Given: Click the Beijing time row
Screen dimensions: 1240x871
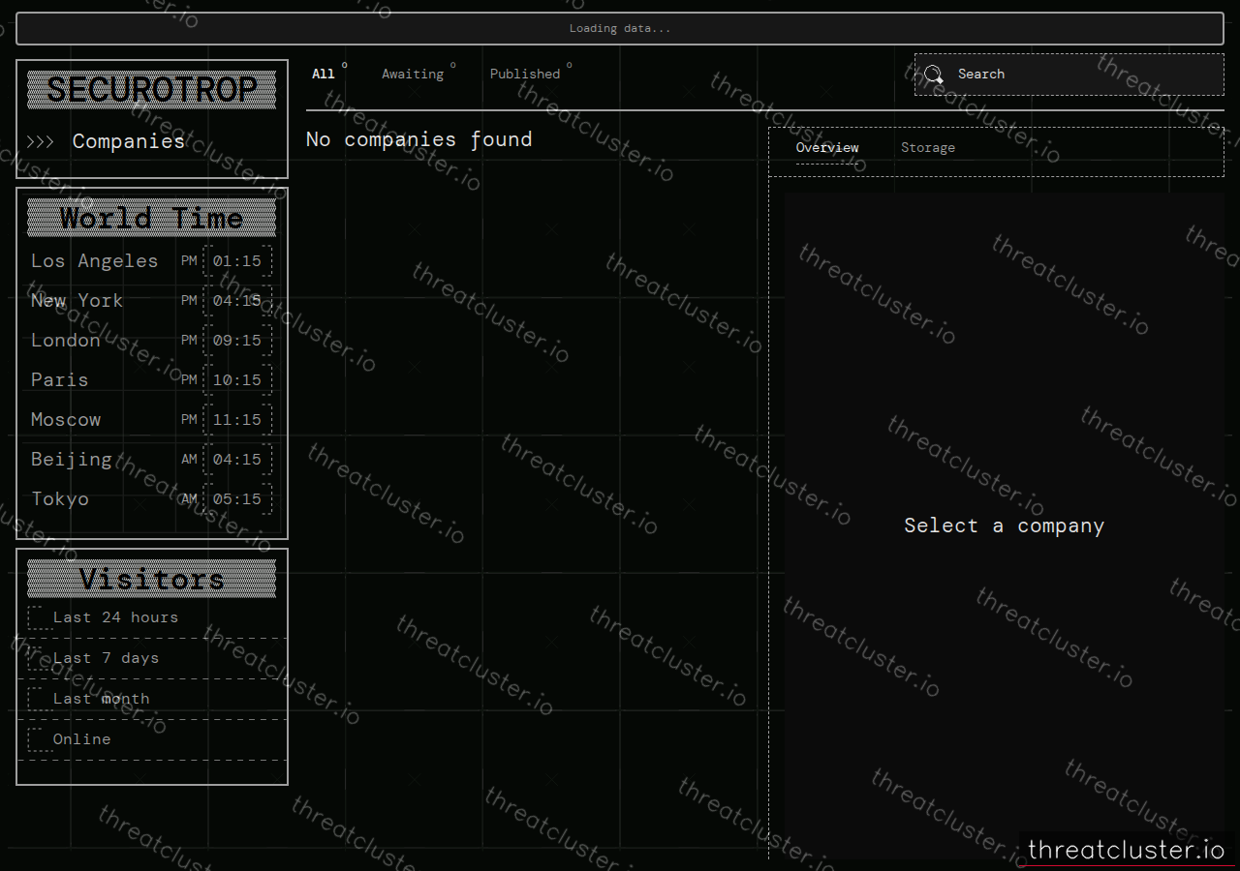Looking at the screenshot, I should point(152,460).
